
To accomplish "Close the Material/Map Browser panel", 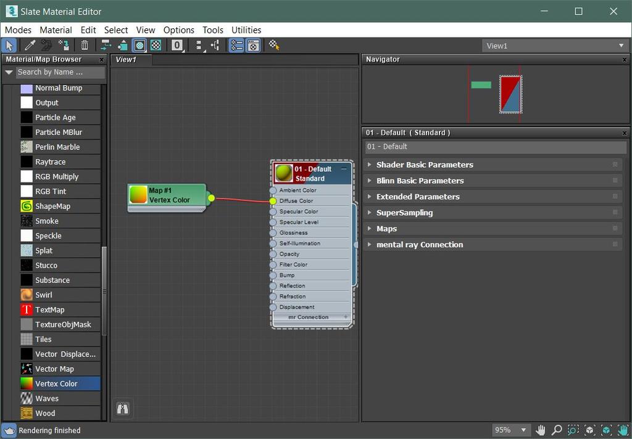I will coord(102,60).
